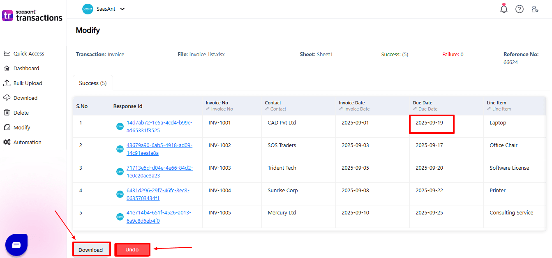Click the red Undo button

click(132, 249)
